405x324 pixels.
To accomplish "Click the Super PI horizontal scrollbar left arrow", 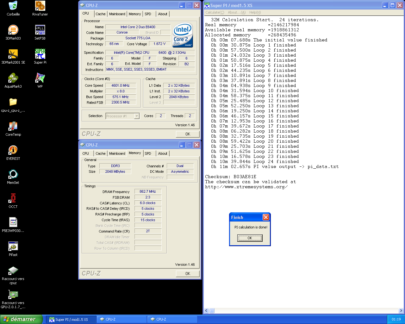I will 207,311.
